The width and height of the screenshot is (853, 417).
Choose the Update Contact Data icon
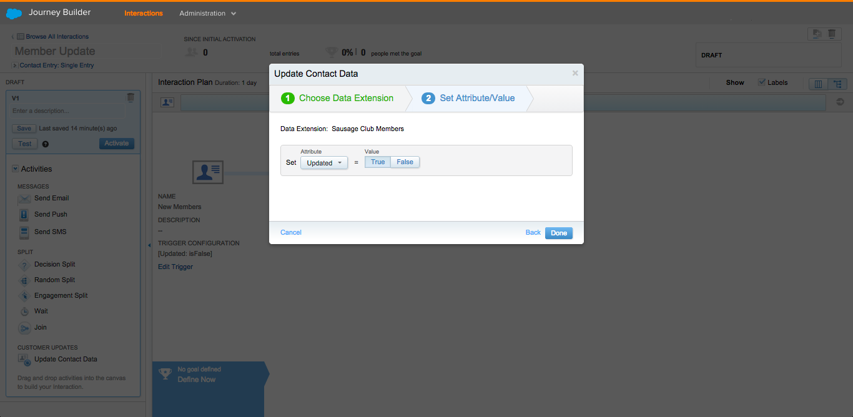point(24,360)
